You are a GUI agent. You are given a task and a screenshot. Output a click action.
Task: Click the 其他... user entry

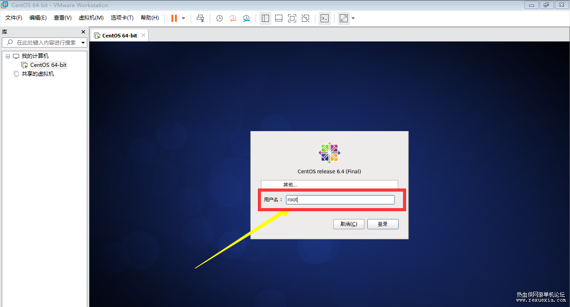click(x=329, y=184)
